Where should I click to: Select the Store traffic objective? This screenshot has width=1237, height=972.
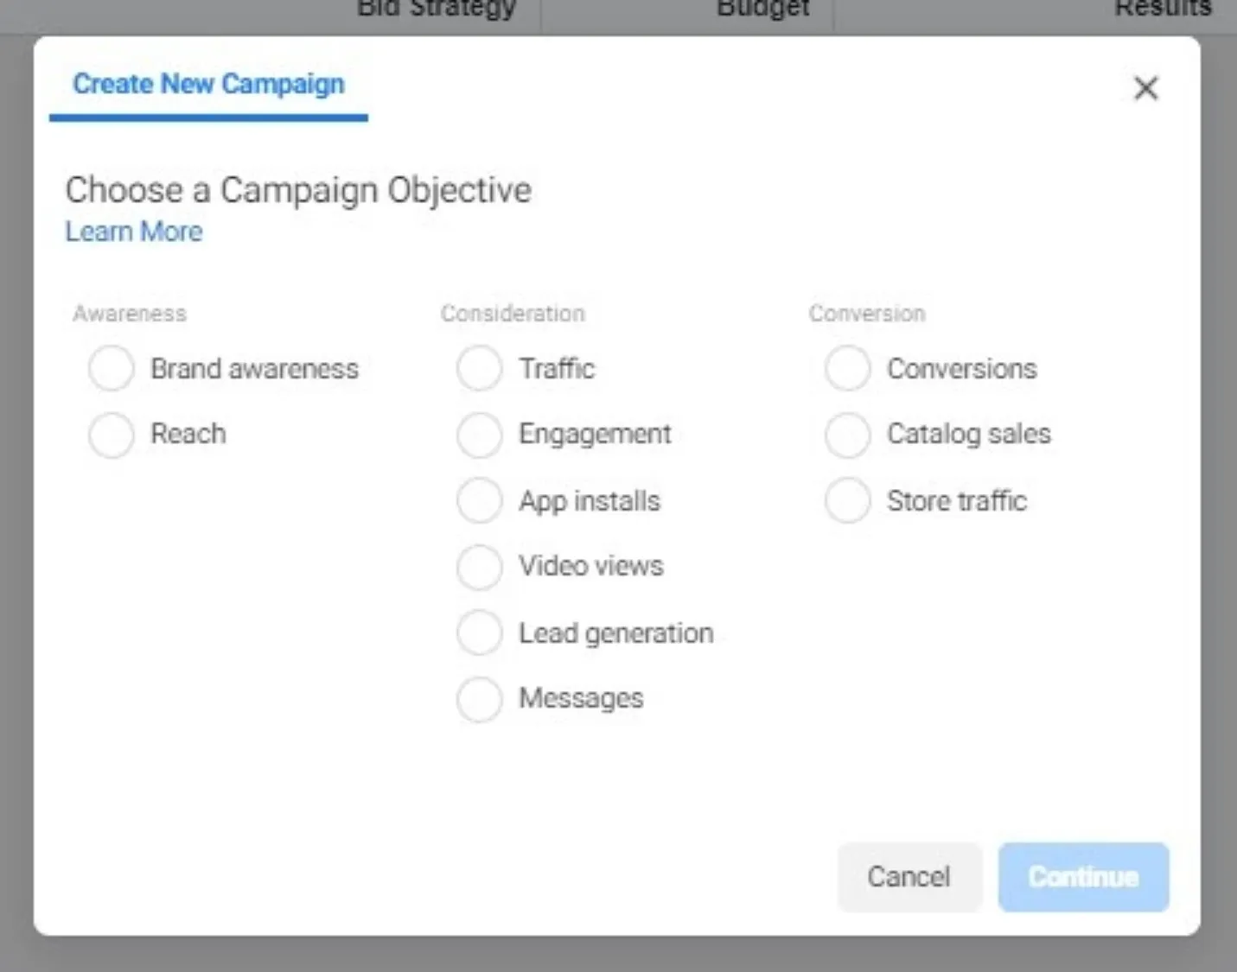pyautogui.click(x=847, y=500)
